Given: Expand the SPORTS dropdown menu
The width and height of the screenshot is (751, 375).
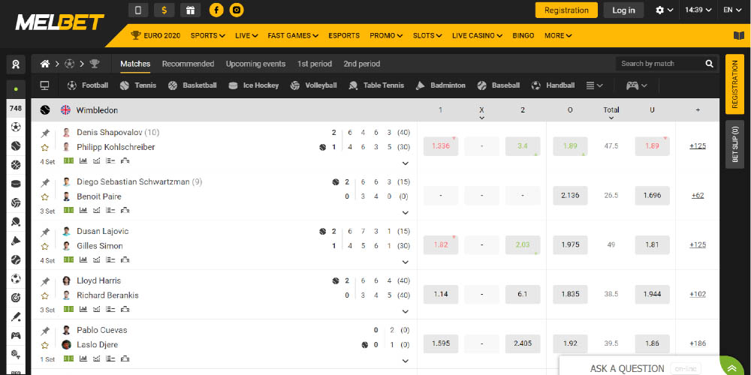Looking at the screenshot, I should (207, 35).
